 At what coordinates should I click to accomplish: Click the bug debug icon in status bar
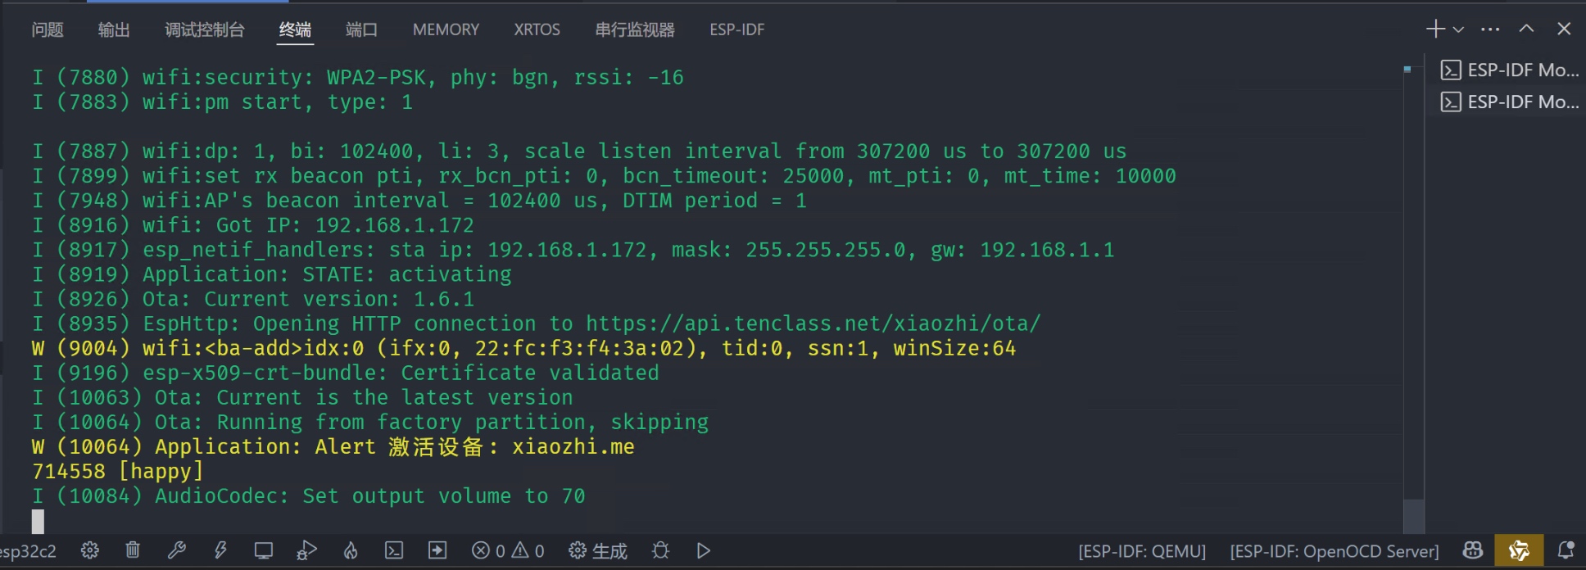(x=660, y=550)
